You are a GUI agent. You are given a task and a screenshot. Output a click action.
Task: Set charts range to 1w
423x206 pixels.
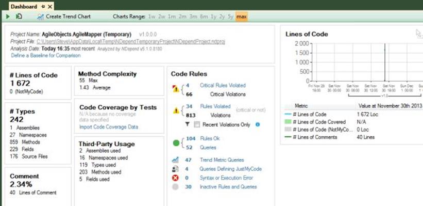(152, 17)
